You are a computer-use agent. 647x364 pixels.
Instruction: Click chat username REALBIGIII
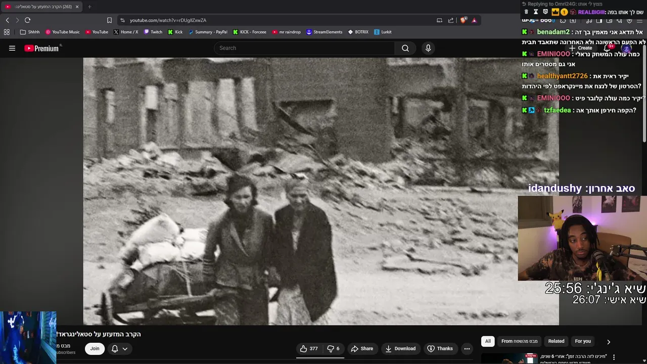(x=591, y=12)
